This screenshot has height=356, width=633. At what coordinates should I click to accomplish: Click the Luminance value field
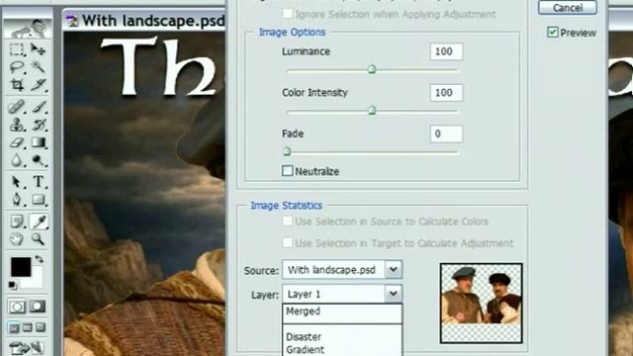446,51
